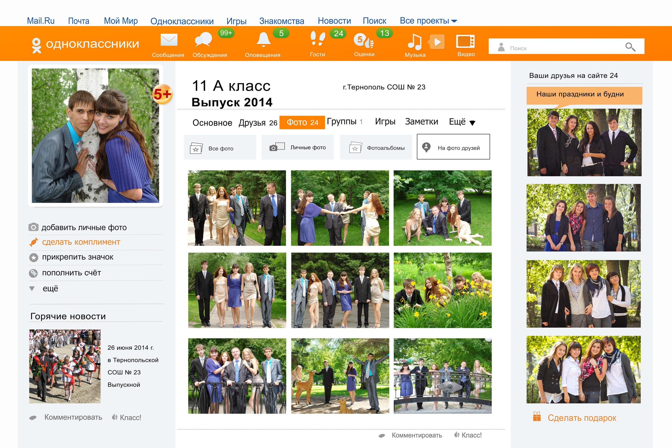Open the Сообщения envelope icon

169,40
